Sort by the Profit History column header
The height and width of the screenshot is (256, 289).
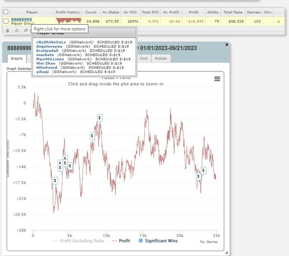point(68,12)
